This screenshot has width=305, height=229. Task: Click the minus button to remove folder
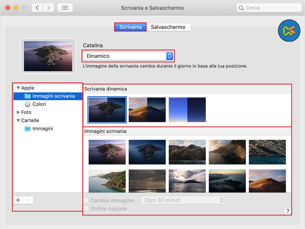tap(28, 200)
